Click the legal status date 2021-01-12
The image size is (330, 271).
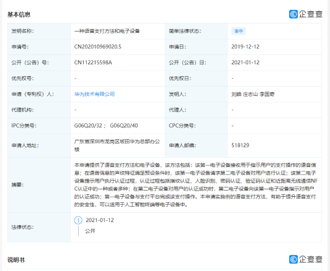coord(100,220)
